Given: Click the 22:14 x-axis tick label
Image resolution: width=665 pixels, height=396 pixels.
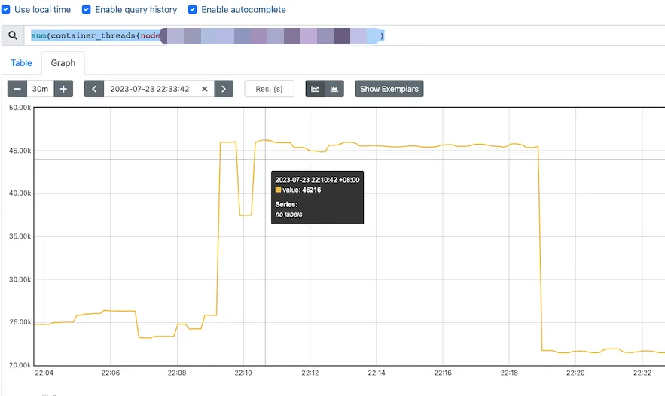Looking at the screenshot, I should coord(377,373).
